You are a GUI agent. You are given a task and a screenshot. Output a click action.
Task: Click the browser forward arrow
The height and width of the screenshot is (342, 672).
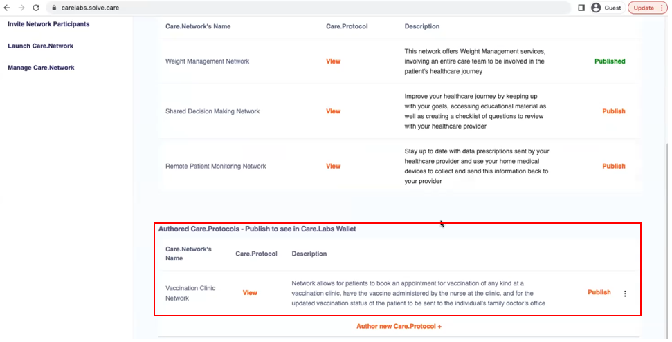pyautogui.click(x=21, y=8)
